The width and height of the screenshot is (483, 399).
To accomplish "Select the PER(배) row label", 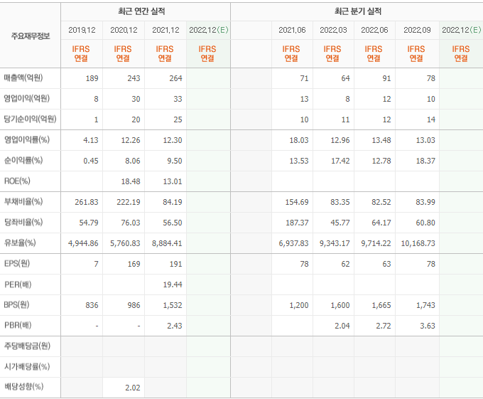I will (18, 284).
